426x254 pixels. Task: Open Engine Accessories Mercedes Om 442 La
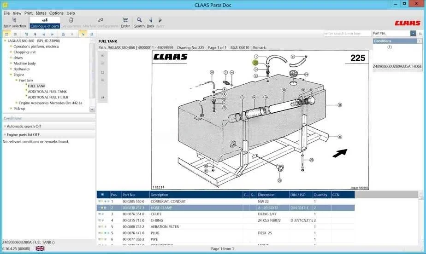point(51,103)
